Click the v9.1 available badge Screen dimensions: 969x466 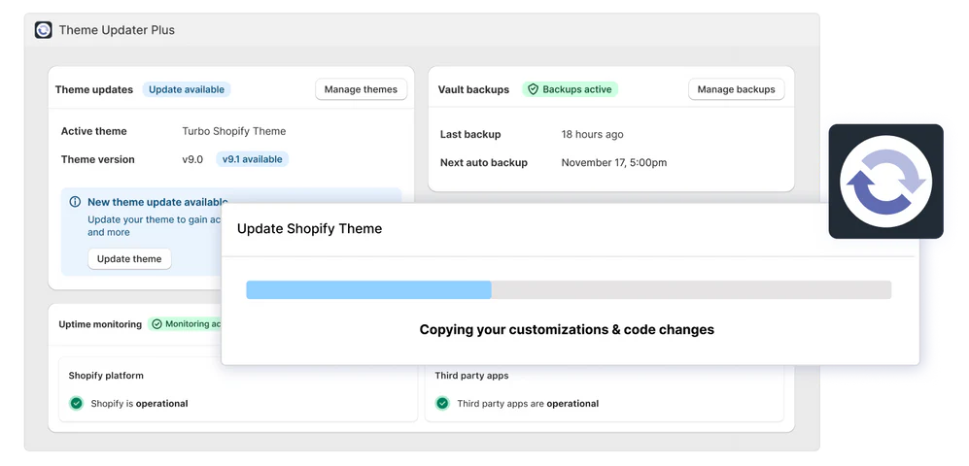(x=252, y=159)
